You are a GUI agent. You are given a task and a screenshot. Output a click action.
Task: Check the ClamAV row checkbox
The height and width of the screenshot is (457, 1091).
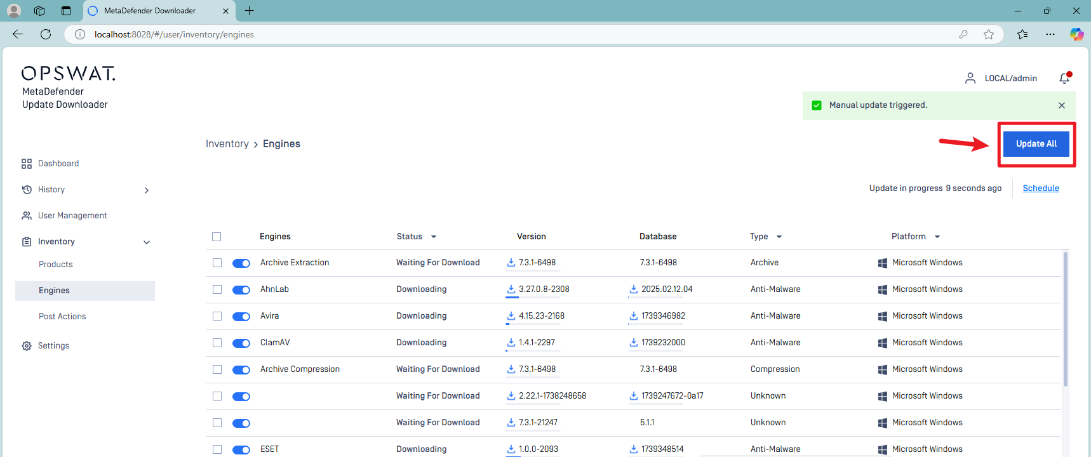pos(217,343)
